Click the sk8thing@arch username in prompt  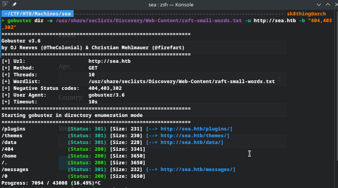(306, 14)
